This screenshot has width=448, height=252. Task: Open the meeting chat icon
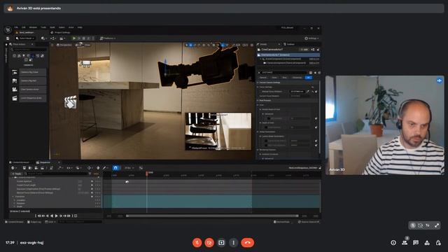(x=416, y=243)
